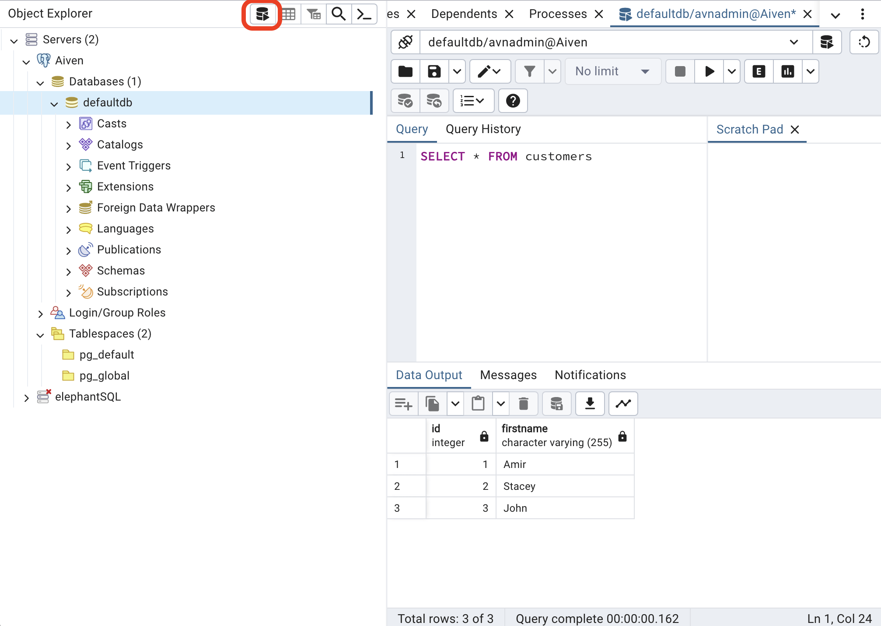Click the Open File folder icon

pyautogui.click(x=406, y=71)
